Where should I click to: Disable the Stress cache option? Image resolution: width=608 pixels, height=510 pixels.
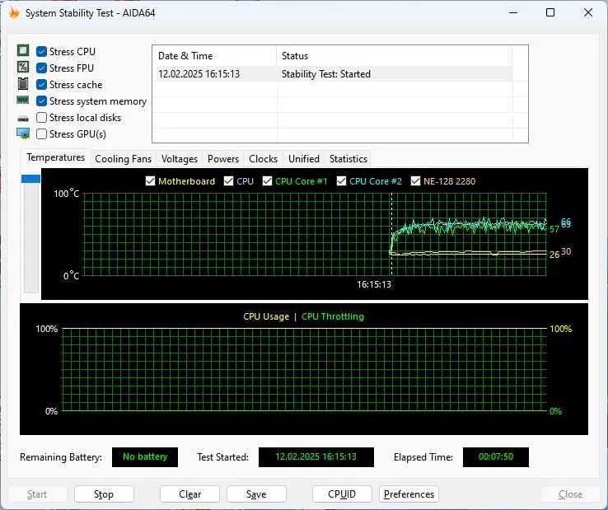[41, 85]
